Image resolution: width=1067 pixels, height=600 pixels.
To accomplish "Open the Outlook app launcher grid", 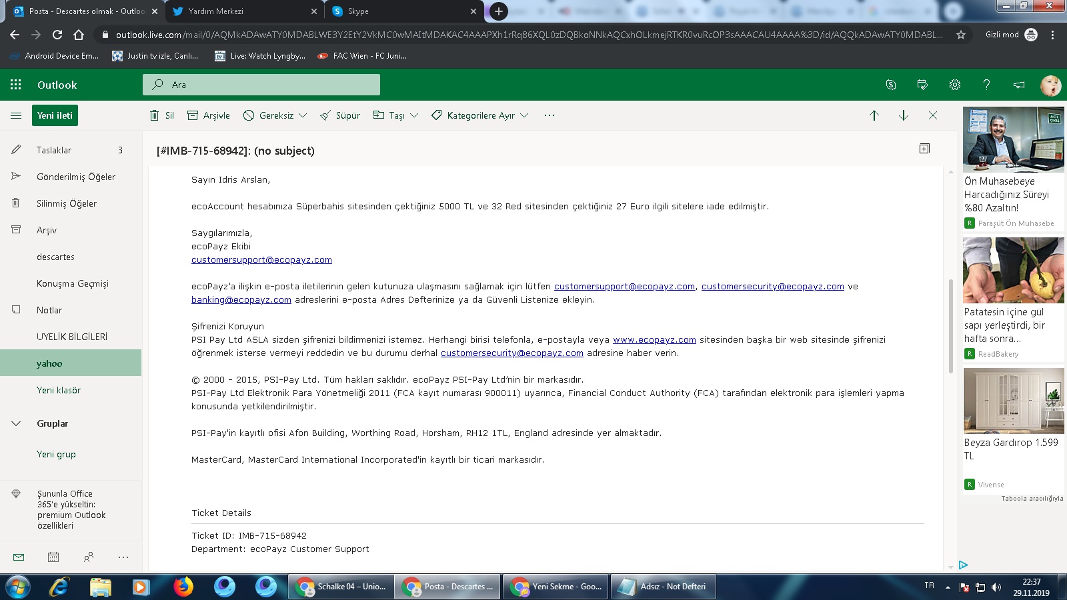I will click(x=16, y=85).
